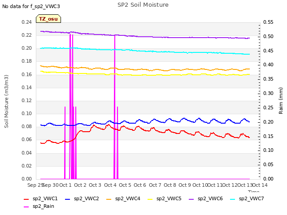The image size is (287, 215).
Task: Click the sp2_VWC2 legend entry
Action: coord(82,198)
